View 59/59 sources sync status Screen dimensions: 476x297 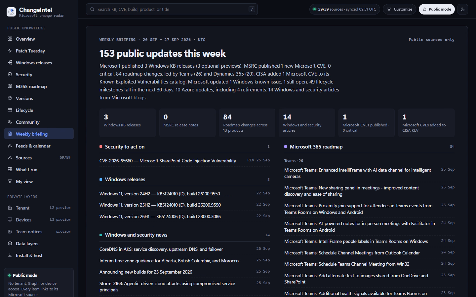(x=344, y=9)
